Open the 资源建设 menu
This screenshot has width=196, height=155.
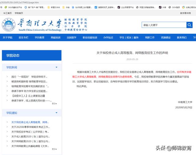click(166, 37)
